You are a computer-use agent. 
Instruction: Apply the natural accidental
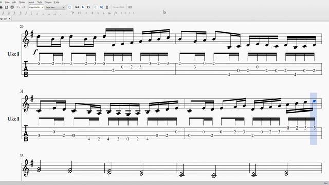tap(98, 13)
